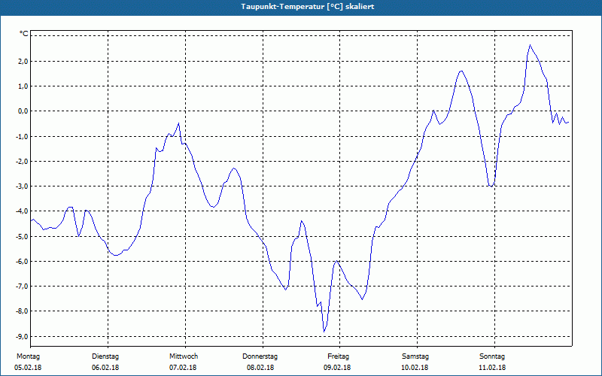
Task: Click the chart title 'Taupunkt-Temperatur [°C] skaliert'
Action: 308,7
